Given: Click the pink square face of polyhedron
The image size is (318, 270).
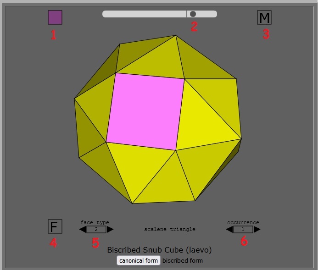Looking at the screenshot, I should (x=145, y=111).
